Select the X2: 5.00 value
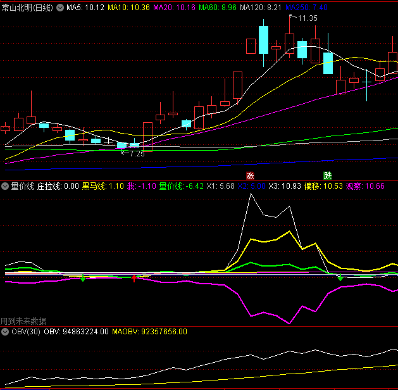Image resolution: width=398 pixels, height=390 pixels. pyautogui.click(x=252, y=186)
